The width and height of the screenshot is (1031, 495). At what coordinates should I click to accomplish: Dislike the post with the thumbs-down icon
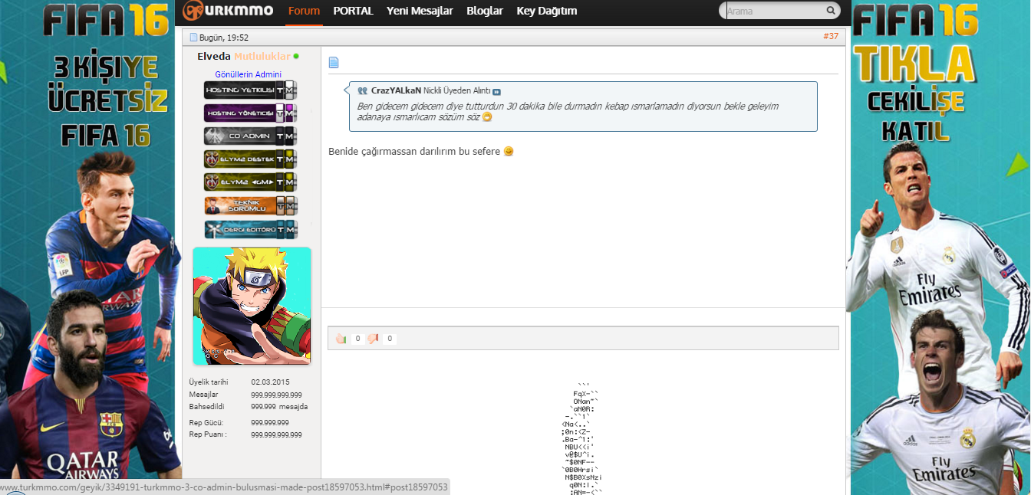click(x=373, y=338)
